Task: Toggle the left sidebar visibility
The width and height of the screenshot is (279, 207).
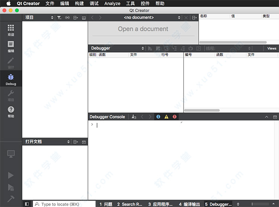Action: tap(27, 204)
